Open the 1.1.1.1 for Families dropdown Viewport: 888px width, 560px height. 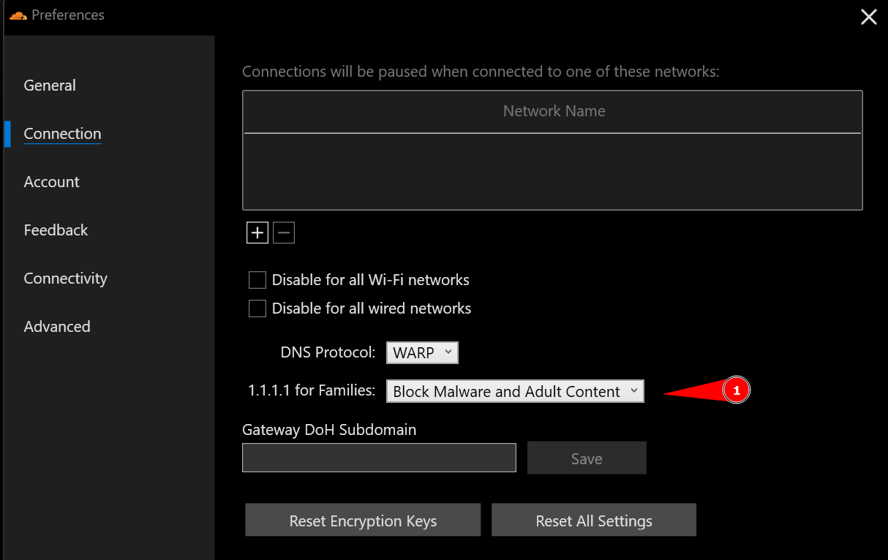click(515, 390)
